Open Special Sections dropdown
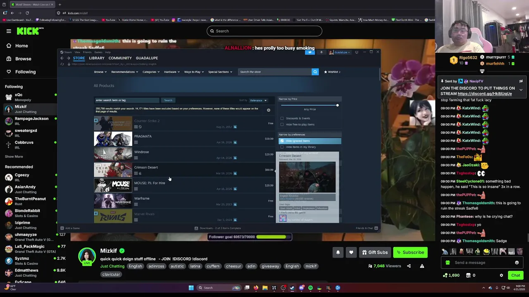The height and width of the screenshot is (297, 529). click(x=220, y=72)
